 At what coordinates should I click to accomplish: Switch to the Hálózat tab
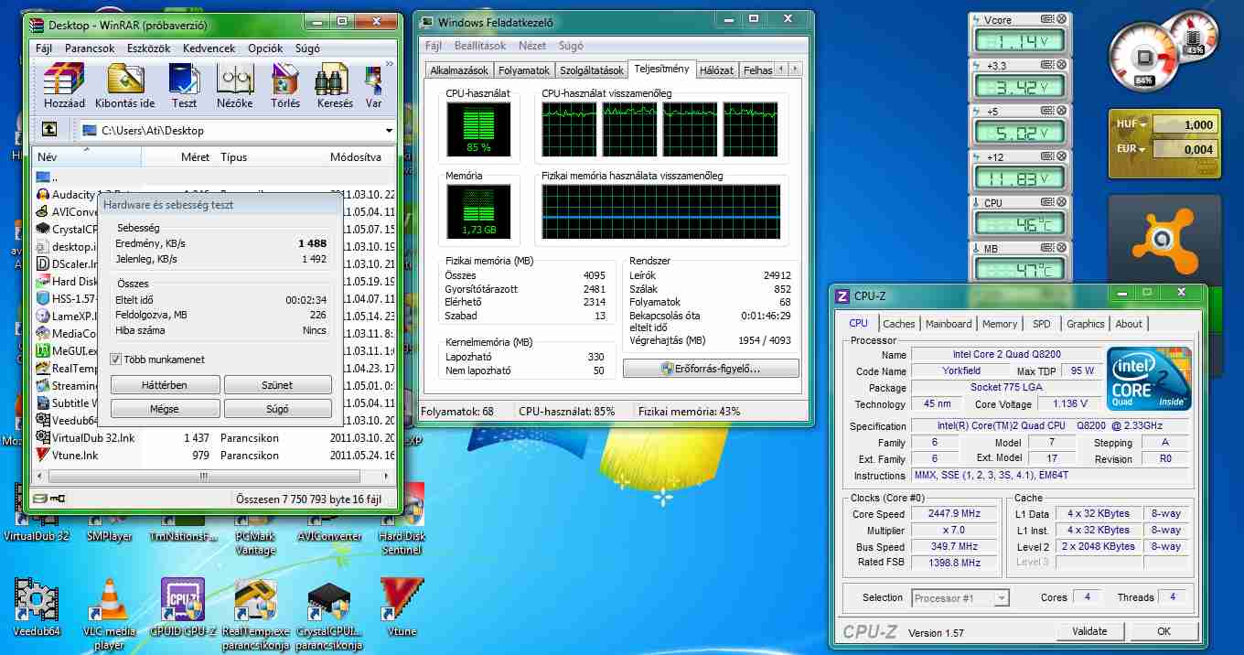coord(717,70)
